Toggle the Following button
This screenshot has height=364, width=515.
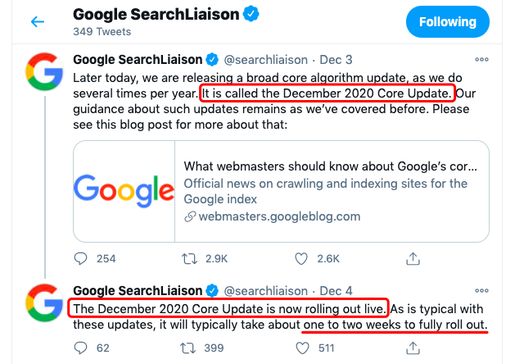pos(448,21)
